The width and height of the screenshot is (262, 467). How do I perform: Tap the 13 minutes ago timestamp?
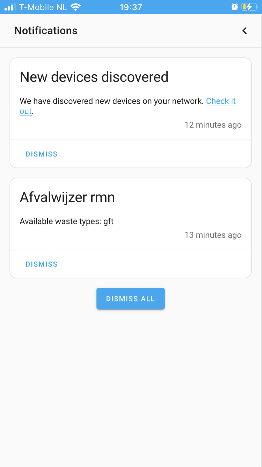(213, 235)
